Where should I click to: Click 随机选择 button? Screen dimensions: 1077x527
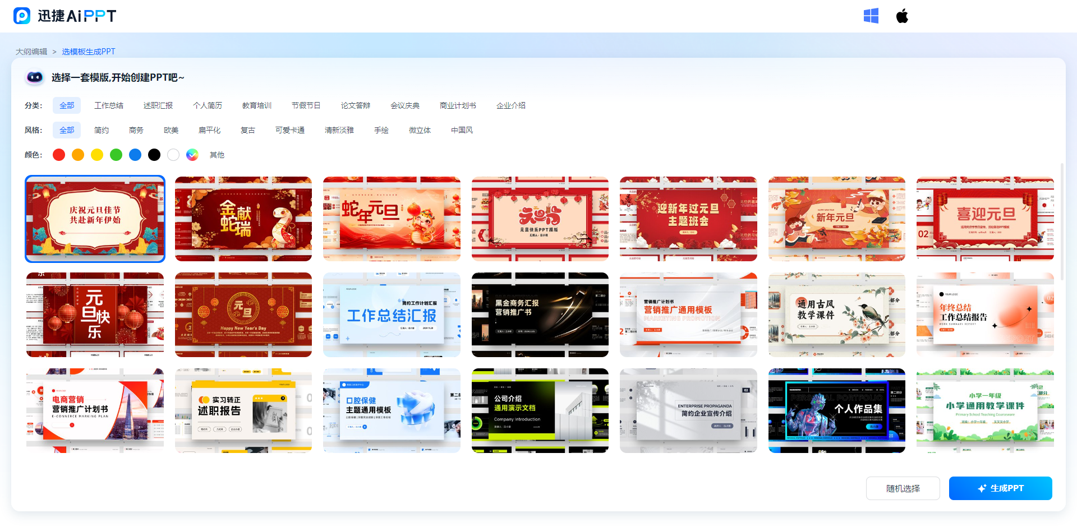pos(903,488)
